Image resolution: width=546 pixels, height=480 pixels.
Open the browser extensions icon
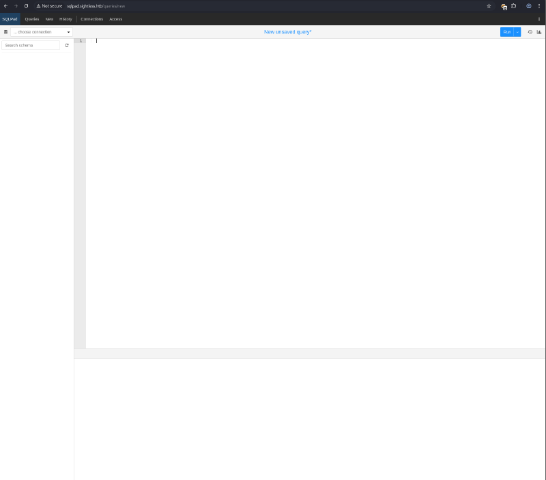coord(514,5)
